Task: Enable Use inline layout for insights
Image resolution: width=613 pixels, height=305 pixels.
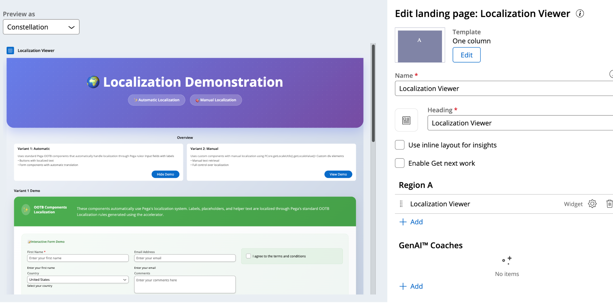Action: coord(400,145)
